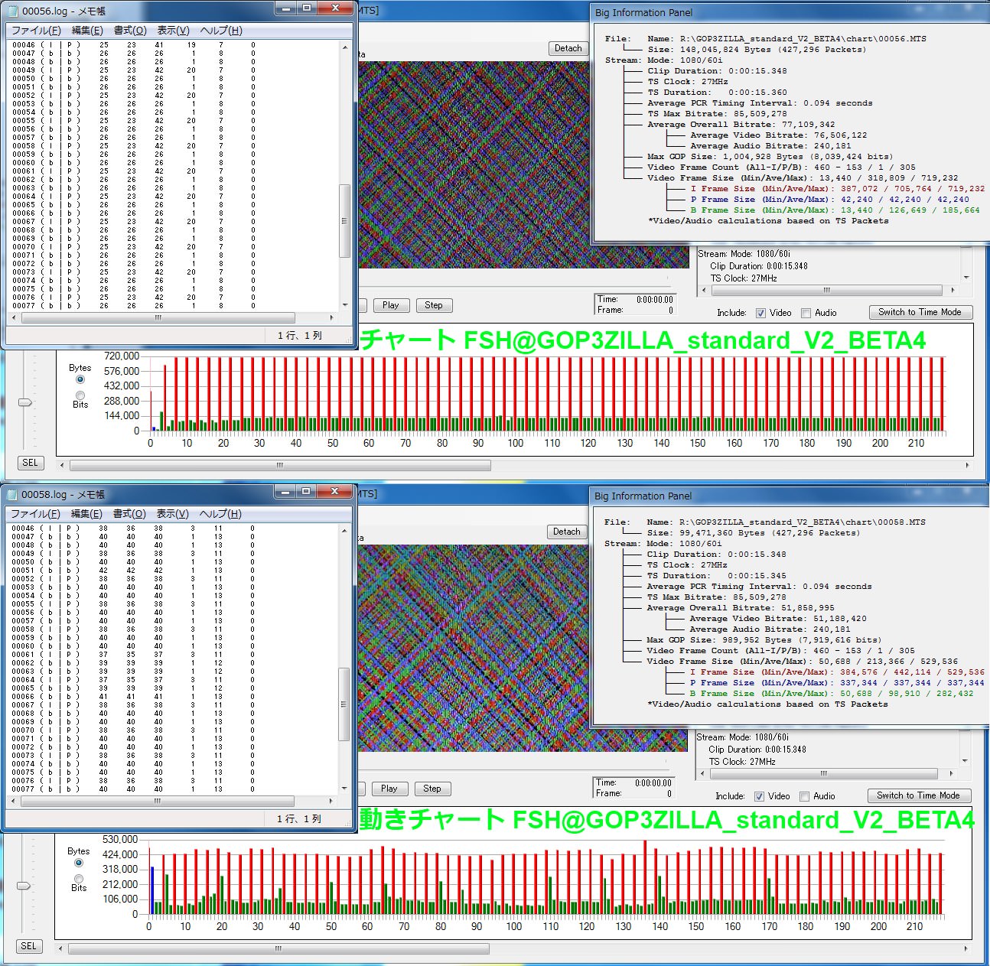The height and width of the screenshot is (966, 990).
Task: Click the Notepad icon in 00056.log title bar
Action: click(x=12, y=11)
